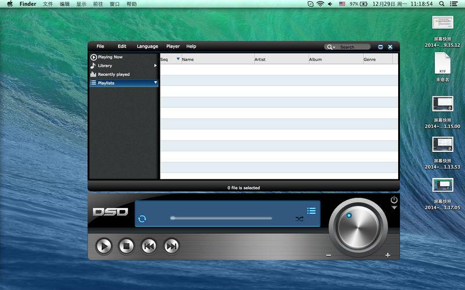Image resolution: width=465 pixels, height=290 pixels.
Task: Click the down triangle under the power icon
Action: click(394, 208)
